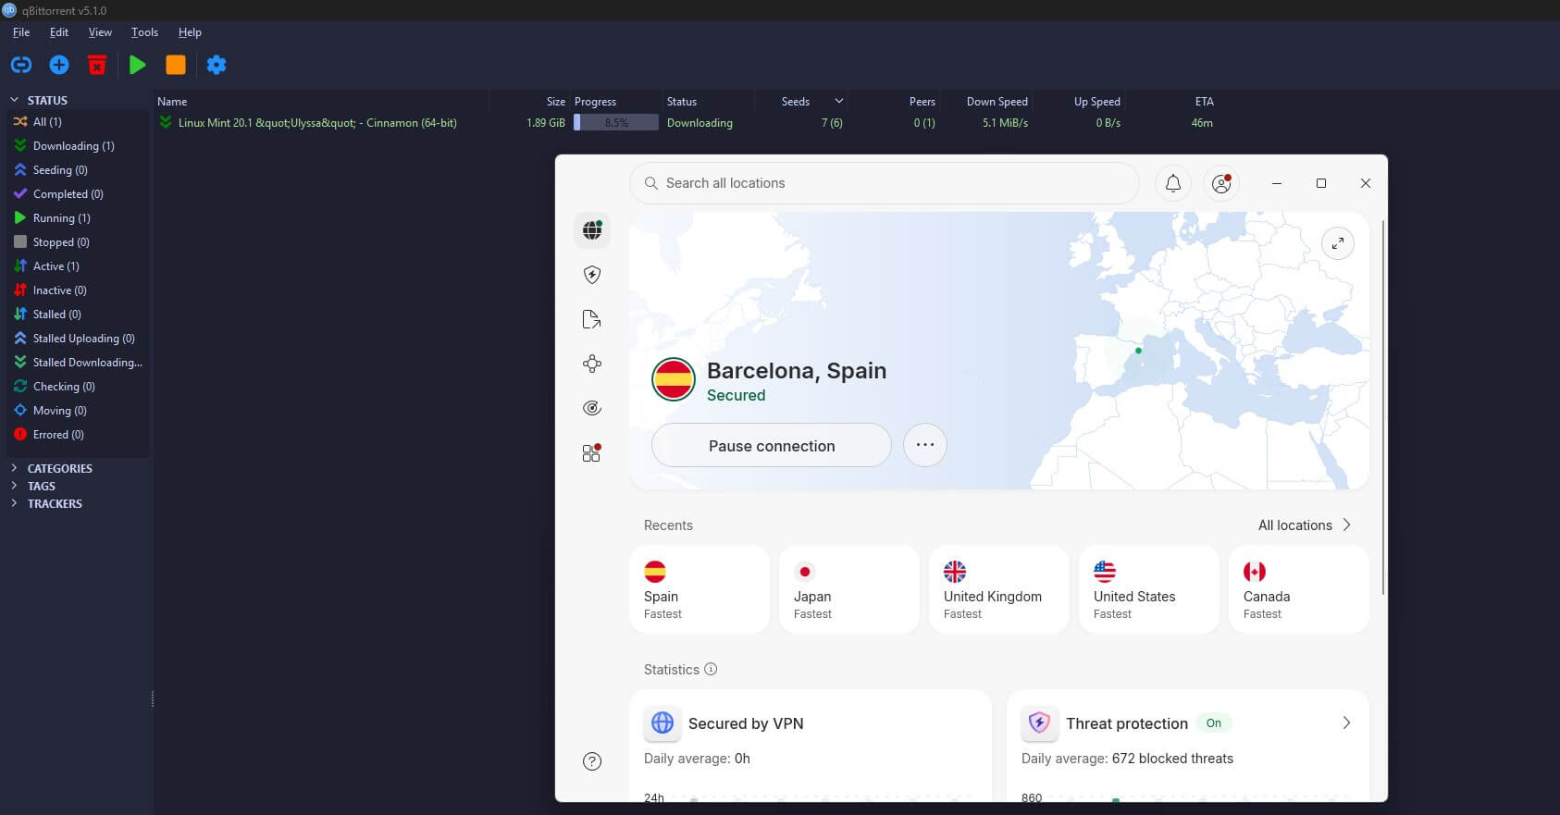Select the Seeding (0) filter

point(78,170)
